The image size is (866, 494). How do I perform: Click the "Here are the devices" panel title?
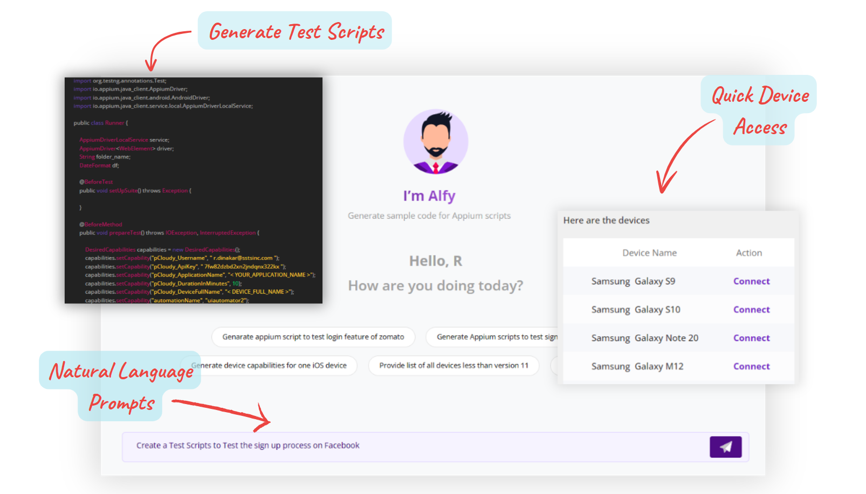pyautogui.click(x=606, y=220)
